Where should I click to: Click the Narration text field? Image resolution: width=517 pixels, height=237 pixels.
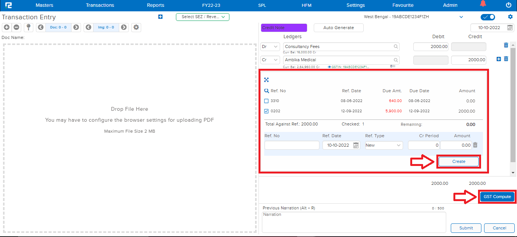pyautogui.click(x=353, y=222)
